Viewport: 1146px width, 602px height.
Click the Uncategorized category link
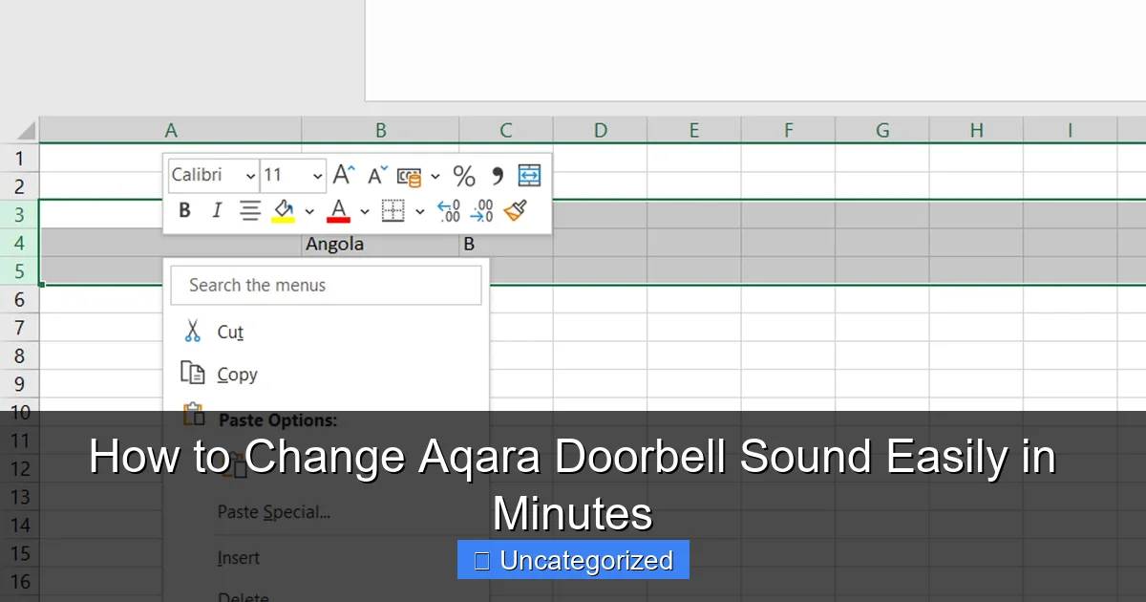tap(573, 560)
